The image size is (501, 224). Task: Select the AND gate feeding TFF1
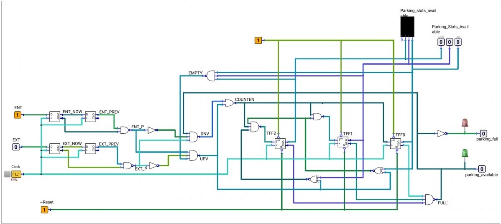point(318,117)
